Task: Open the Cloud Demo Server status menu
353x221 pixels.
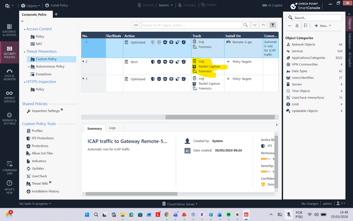Action: [x=180, y=204]
